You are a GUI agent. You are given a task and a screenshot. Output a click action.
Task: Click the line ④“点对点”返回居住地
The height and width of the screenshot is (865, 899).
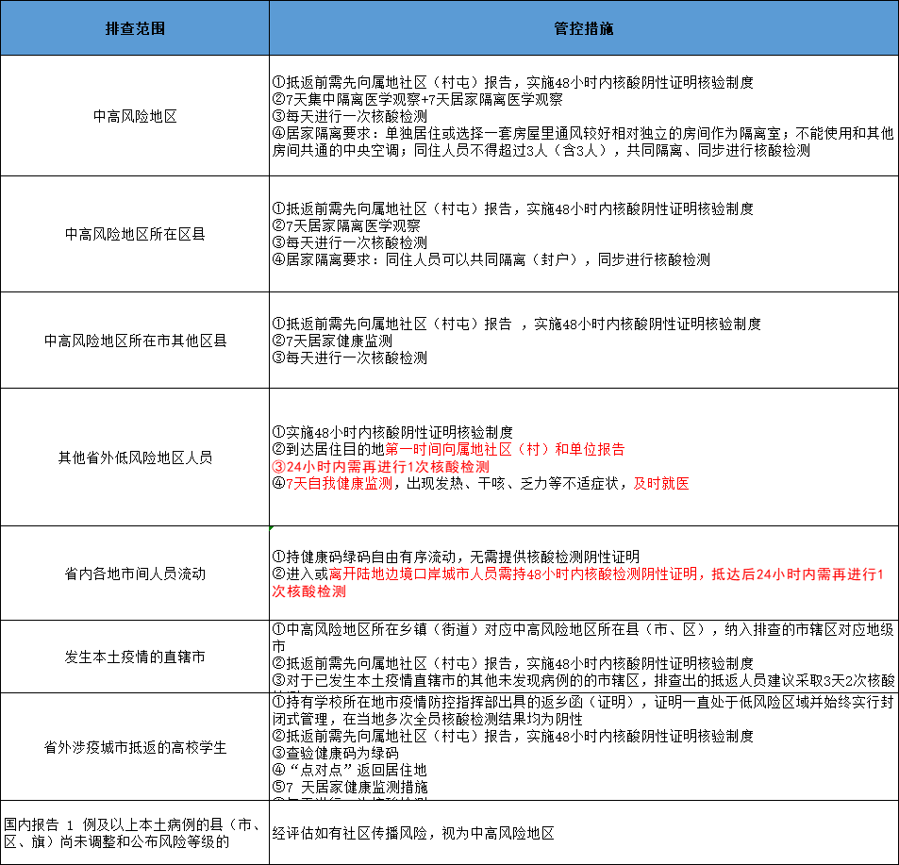350,770
